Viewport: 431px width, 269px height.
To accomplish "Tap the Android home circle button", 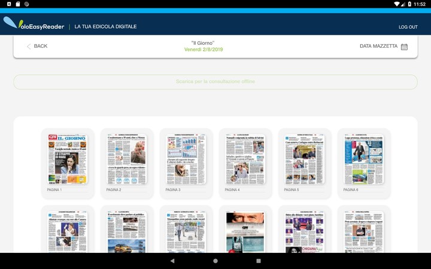I will pyautogui.click(x=215, y=261).
